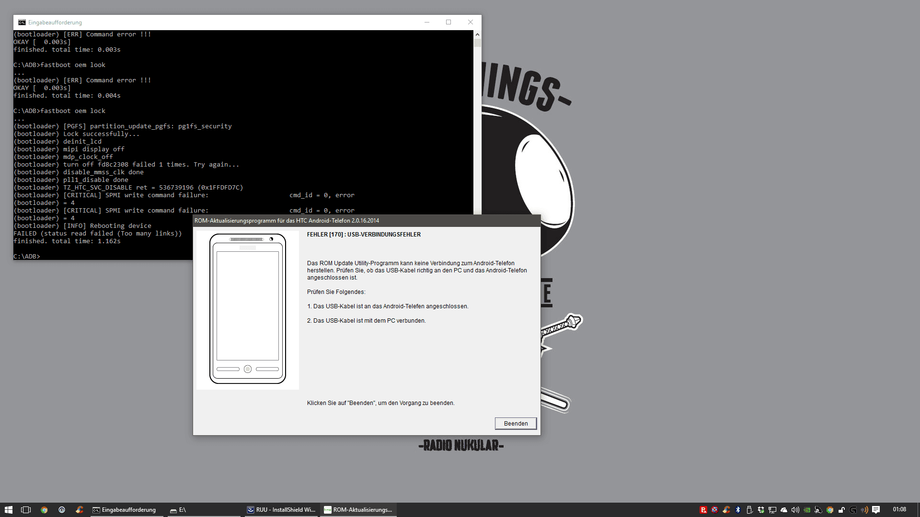Image resolution: width=920 pixels, height=517 pixels.
Task: Open the blocked-globe tray icon
Action: (x=714, y=510)
